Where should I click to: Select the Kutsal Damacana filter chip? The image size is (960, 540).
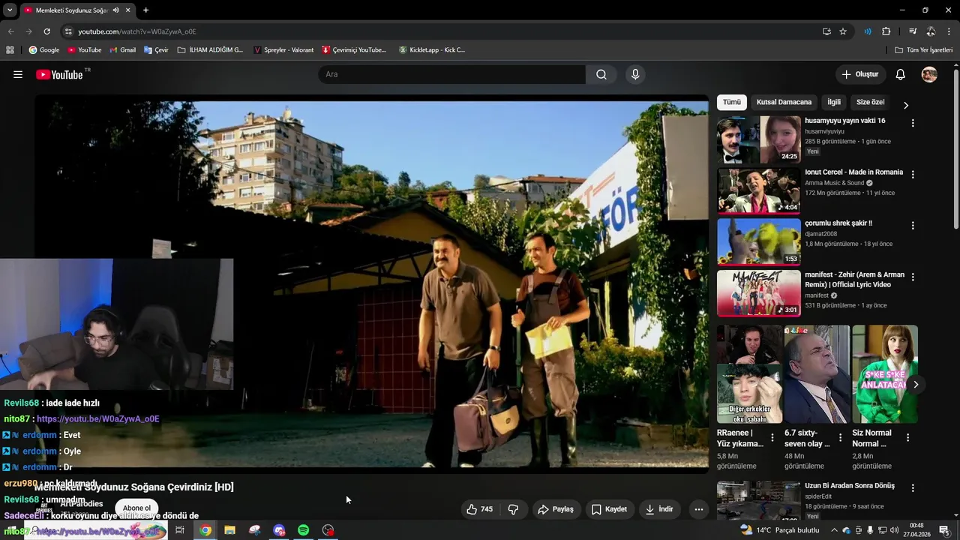tap(784, 102)
